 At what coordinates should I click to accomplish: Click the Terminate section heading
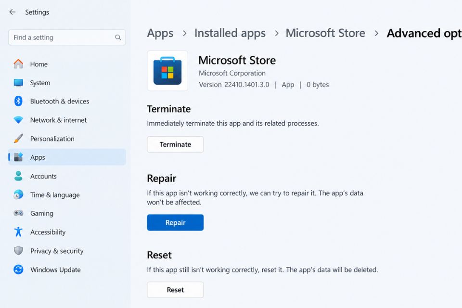click(169, 109)
